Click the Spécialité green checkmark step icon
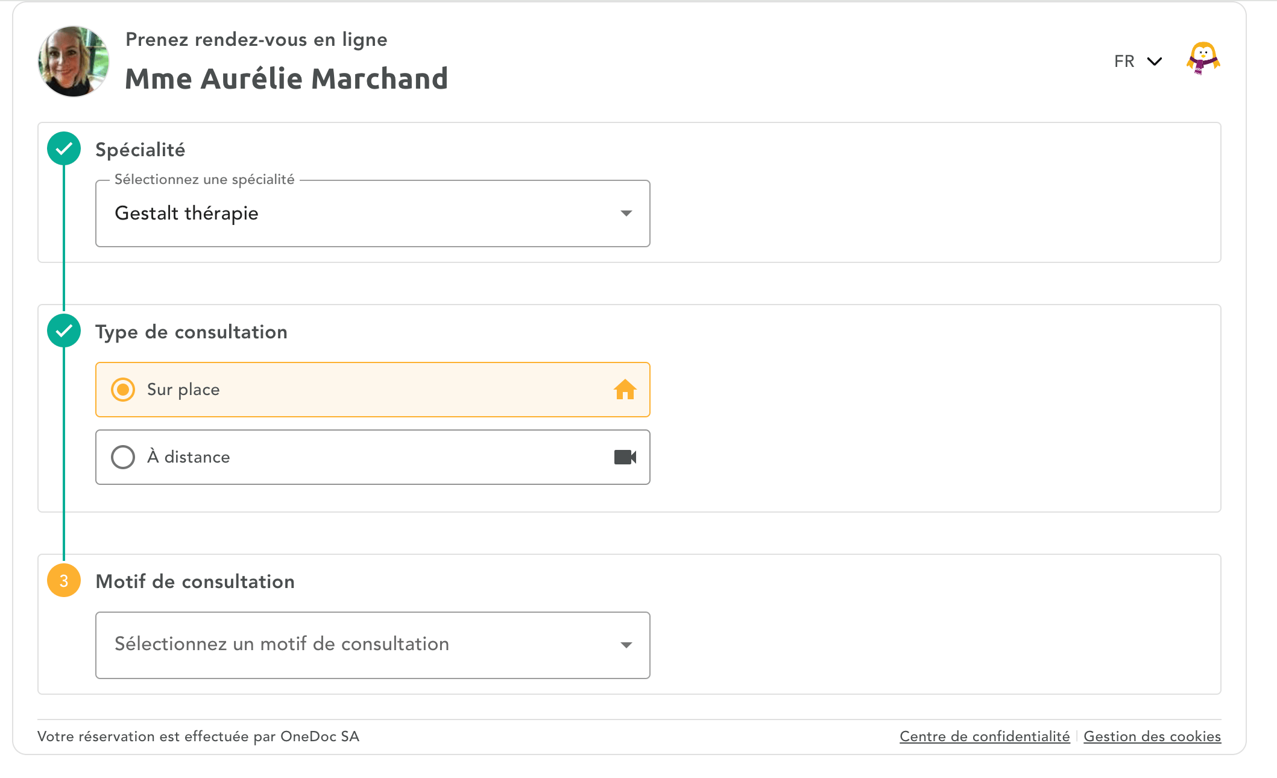The height and width of the screenshot is (778, 1277). pos(64,148)
